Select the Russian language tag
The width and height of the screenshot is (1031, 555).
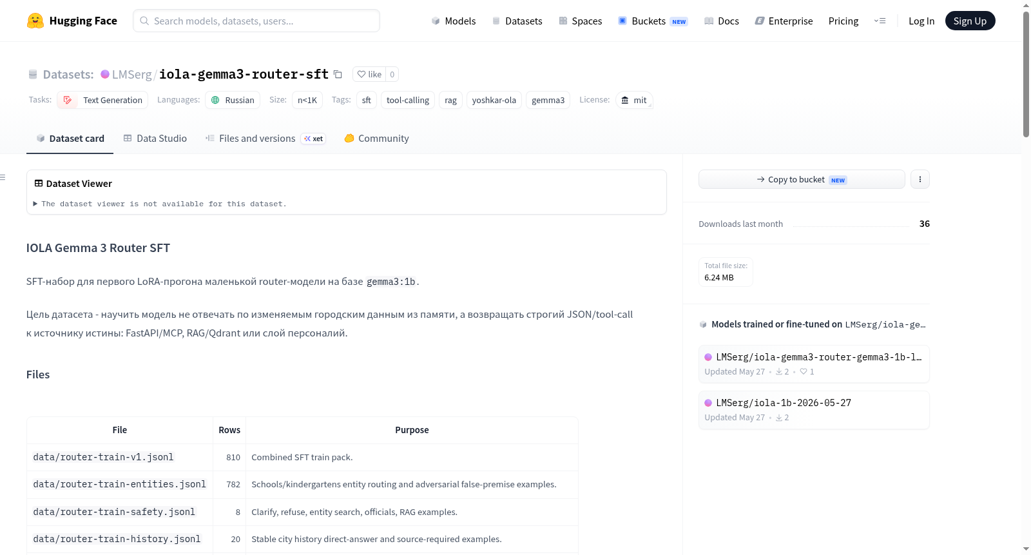pyautogui.click(x=233, y=100)
